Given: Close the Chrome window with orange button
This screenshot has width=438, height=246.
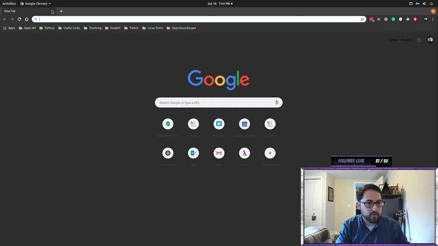Looking at the screenshot, I should pos(433,11).
